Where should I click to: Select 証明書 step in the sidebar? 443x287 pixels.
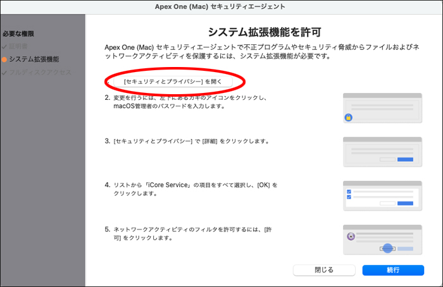19,47
